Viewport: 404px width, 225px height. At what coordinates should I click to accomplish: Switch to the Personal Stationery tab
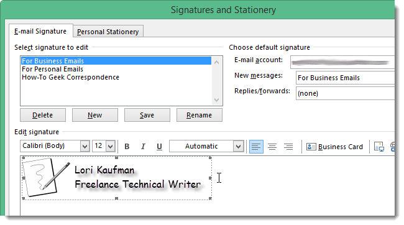[x=108, y=32]
